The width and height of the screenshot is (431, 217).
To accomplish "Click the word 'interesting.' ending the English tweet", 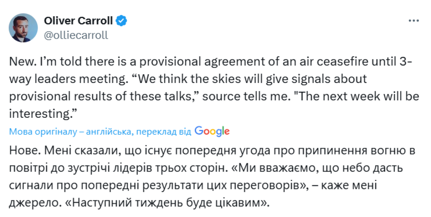I will (42, 114).
